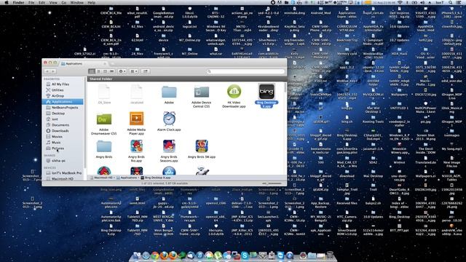Image resolution: width=466 pixels, height=262 pixels.
Task: Open Documents in Finder sidebar
Action: (x=60, y=125)
